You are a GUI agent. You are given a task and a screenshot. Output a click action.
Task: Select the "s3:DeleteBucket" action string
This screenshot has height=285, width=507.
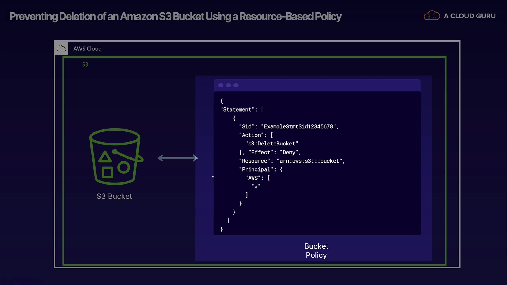tap(272, 143)
